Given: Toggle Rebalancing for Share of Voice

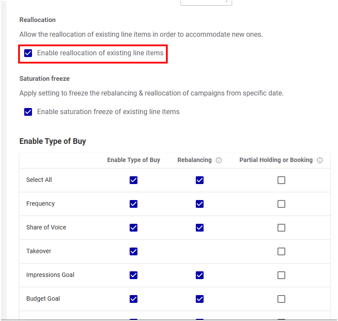Looking at the screenshot, I should (x=200, y=228).
